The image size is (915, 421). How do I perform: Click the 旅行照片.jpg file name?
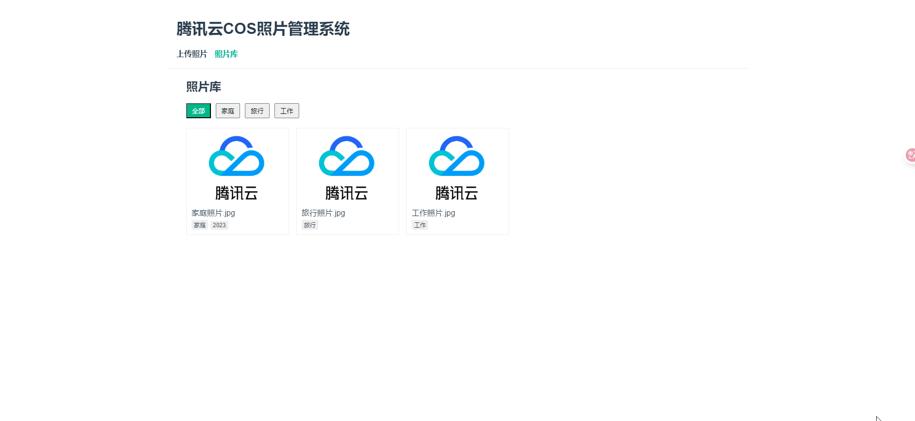click(323, 213)
